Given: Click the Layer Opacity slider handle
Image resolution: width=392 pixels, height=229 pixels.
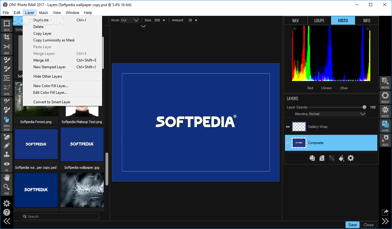Looking at the screenshot, I should [x=364, y=107].
